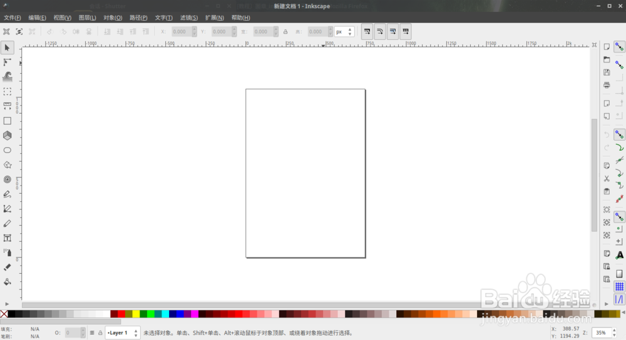Toggle snap to text baseline A icon
This screenshot has height=340, width=626.
click(619, 255)
